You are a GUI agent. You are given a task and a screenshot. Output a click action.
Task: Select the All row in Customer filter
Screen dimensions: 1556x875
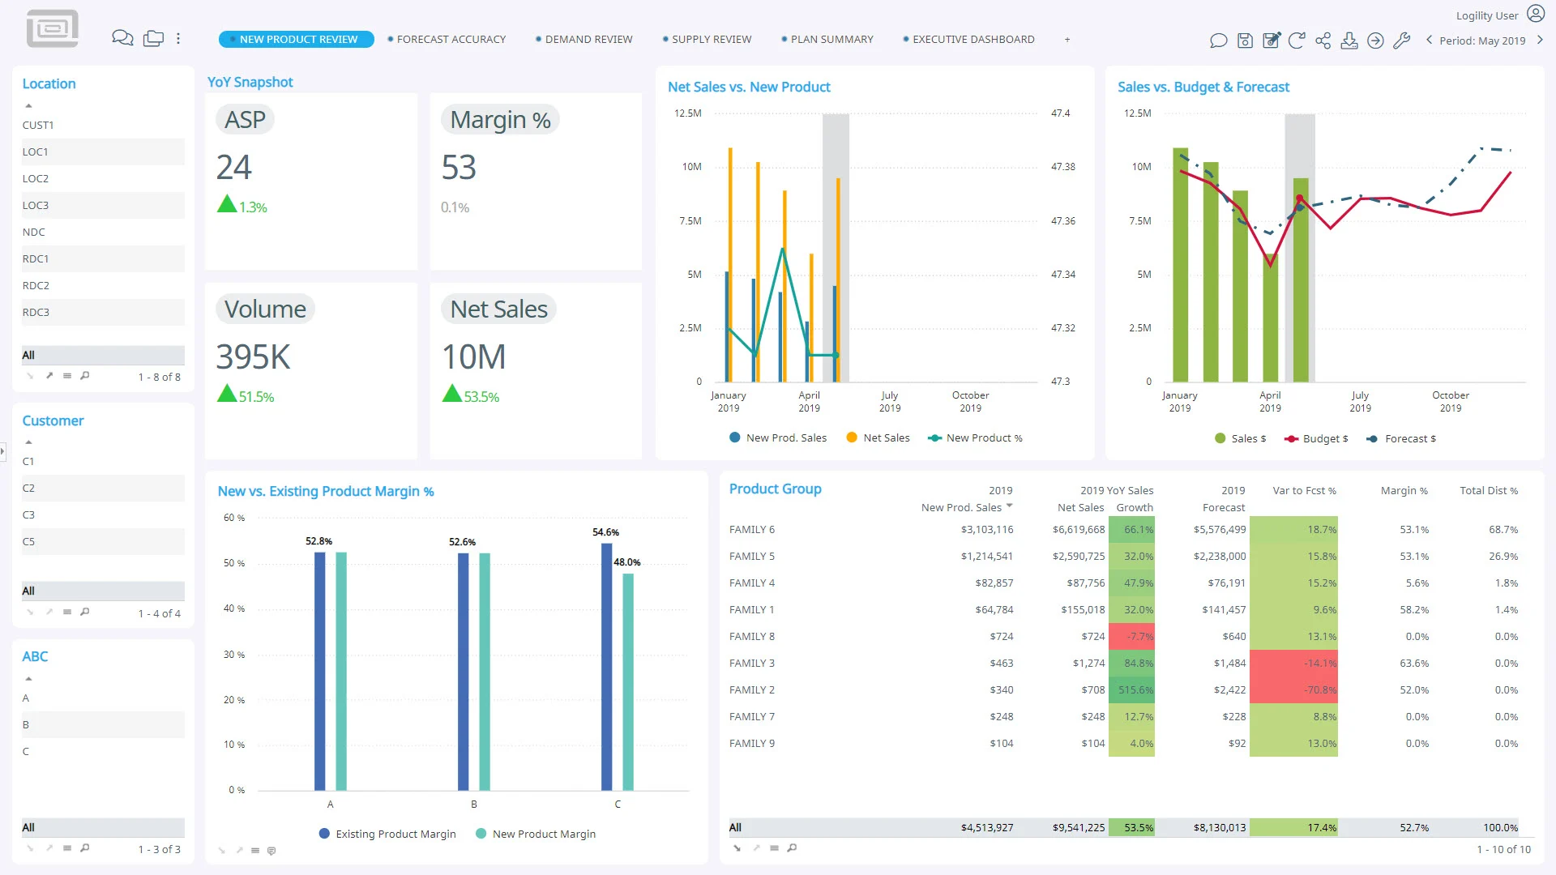pyautogui.click(x=102, y=591)
